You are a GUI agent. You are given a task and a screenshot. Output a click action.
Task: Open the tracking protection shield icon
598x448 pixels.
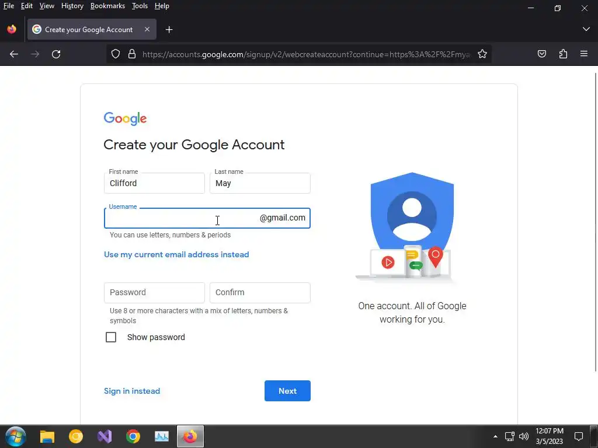116,54
